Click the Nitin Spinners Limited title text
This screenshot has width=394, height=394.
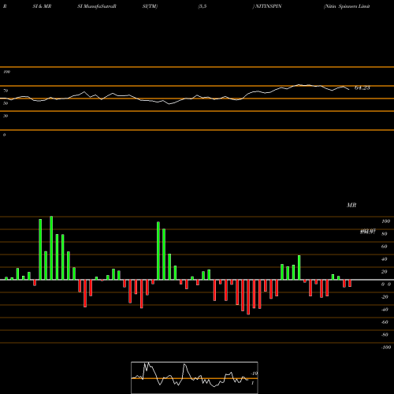[x=347, y=6]
